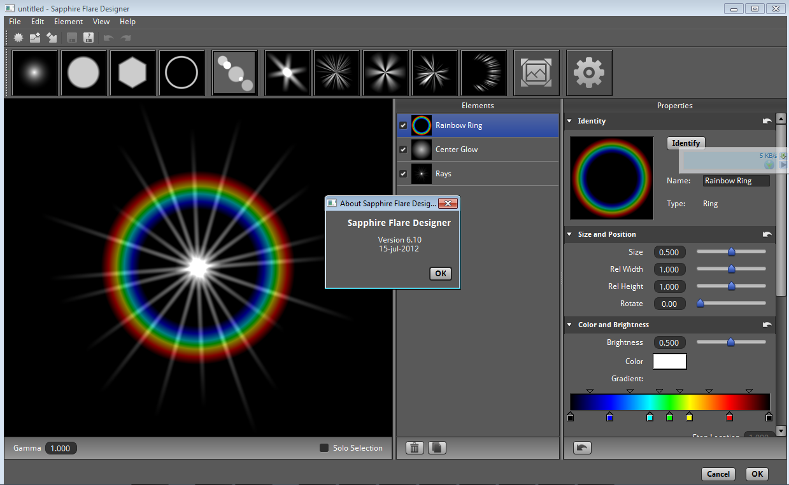Image resolution: width=789 pixels, height=485 pixels.
Task: Enable the Solo Selection checkbox
Action: pyautogui.click(x=324, y=448)
